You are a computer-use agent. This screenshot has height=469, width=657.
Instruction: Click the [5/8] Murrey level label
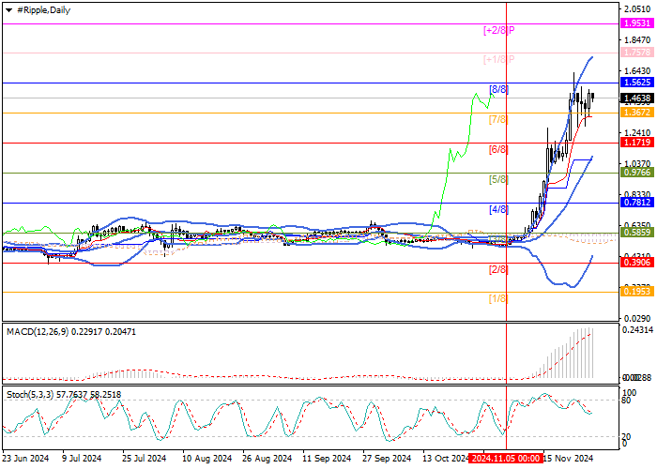tap(498, 180)
